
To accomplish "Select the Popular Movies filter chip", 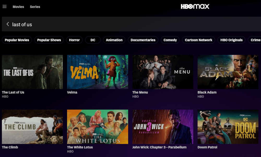I will pos(17,40).
